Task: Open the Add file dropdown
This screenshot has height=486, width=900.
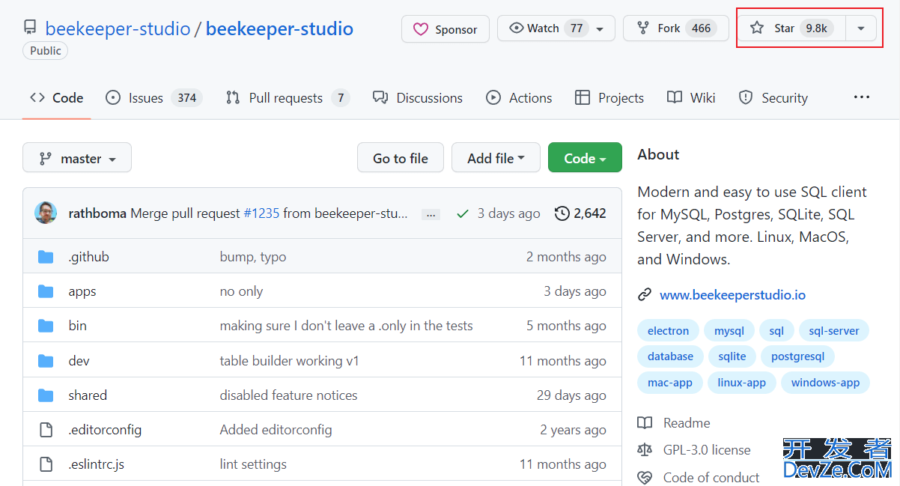Action: (495, 158)
